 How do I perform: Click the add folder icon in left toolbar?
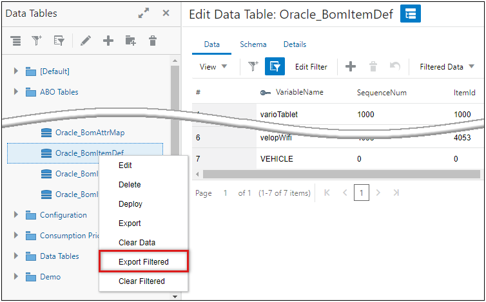130,41
